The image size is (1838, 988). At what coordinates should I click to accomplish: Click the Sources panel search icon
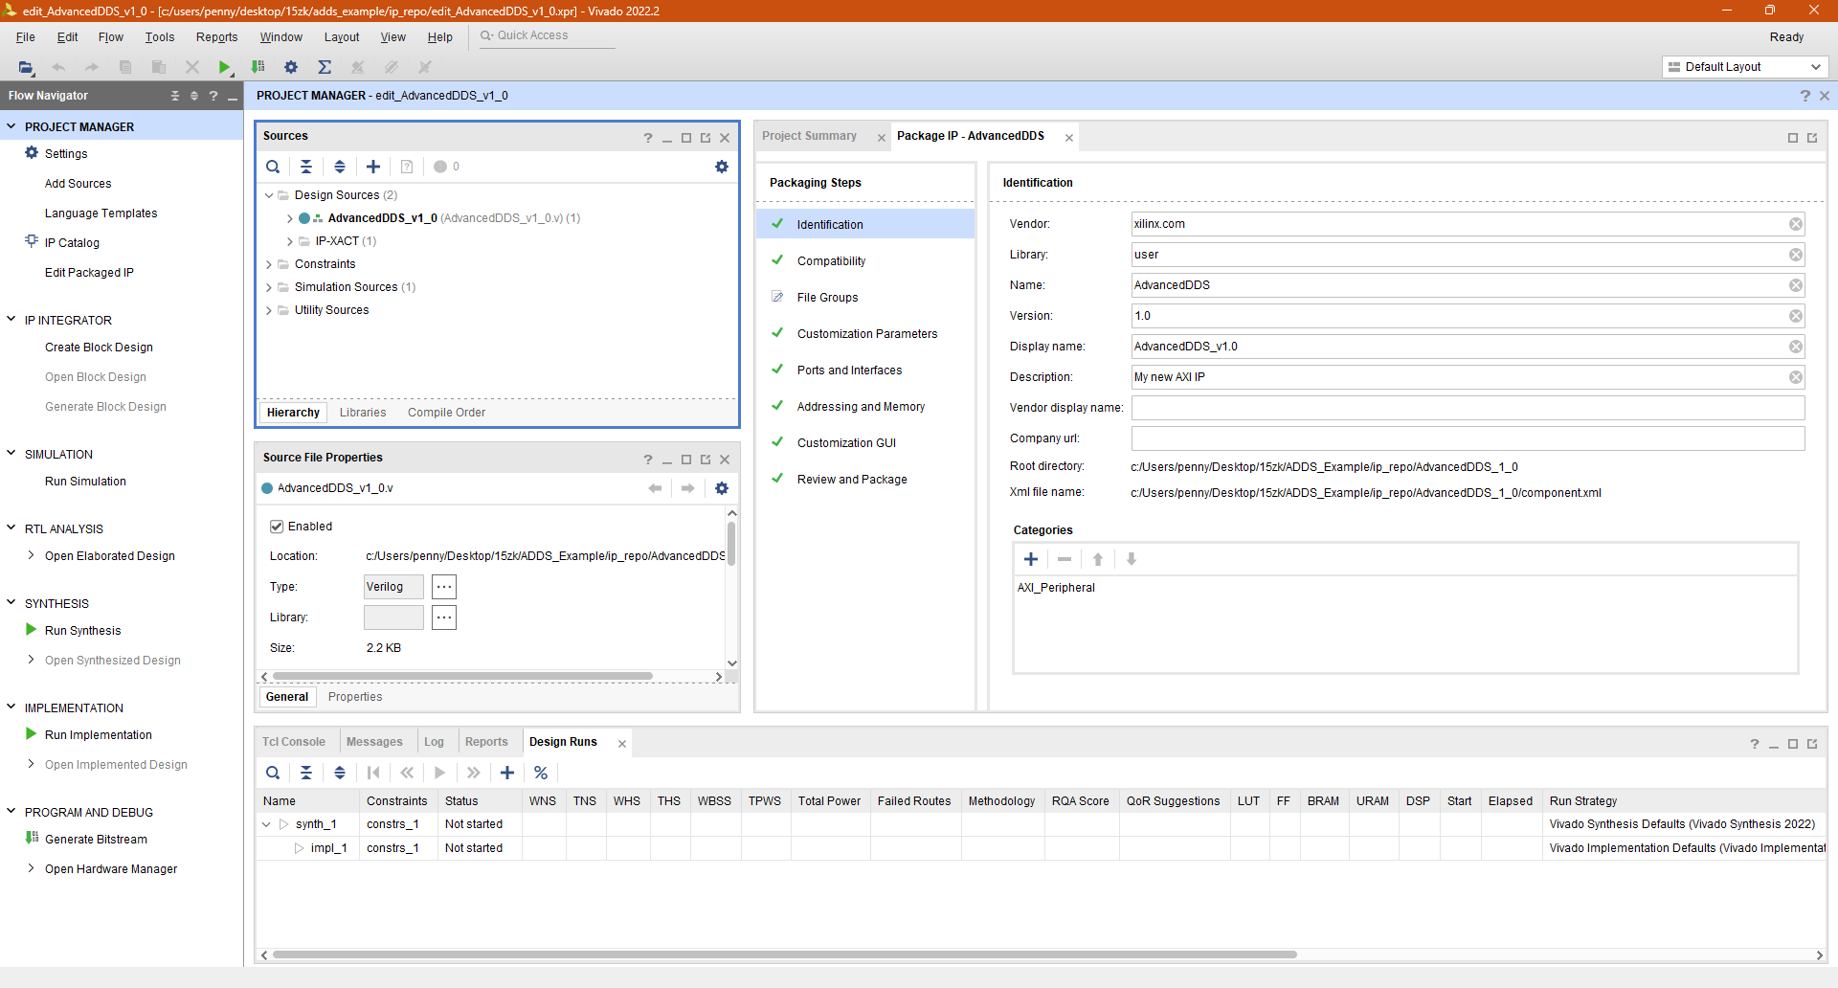273,167
